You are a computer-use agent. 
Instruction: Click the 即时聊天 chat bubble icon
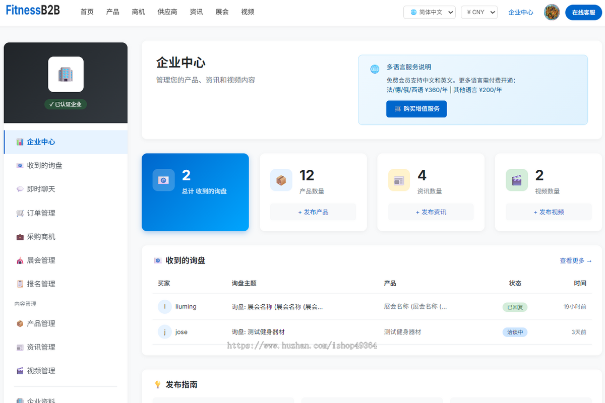[20, 189]
